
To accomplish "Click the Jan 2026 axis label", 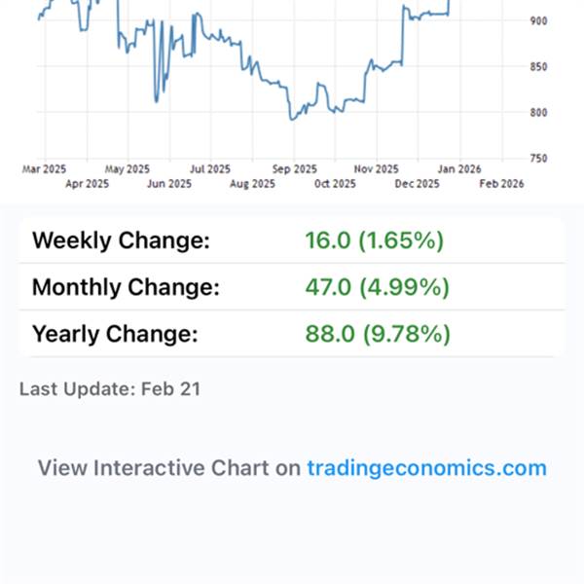I will pos(458,168).
